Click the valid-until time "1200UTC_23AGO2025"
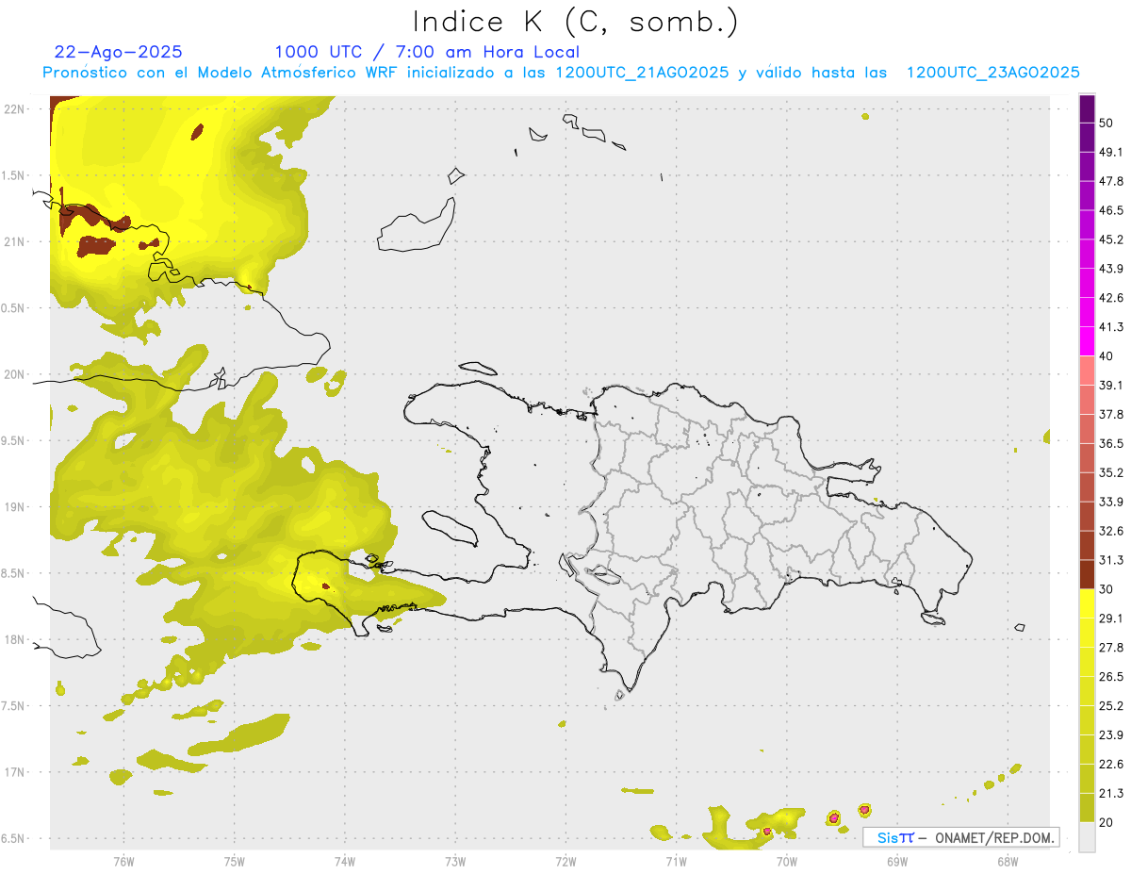 coord(992,73)
